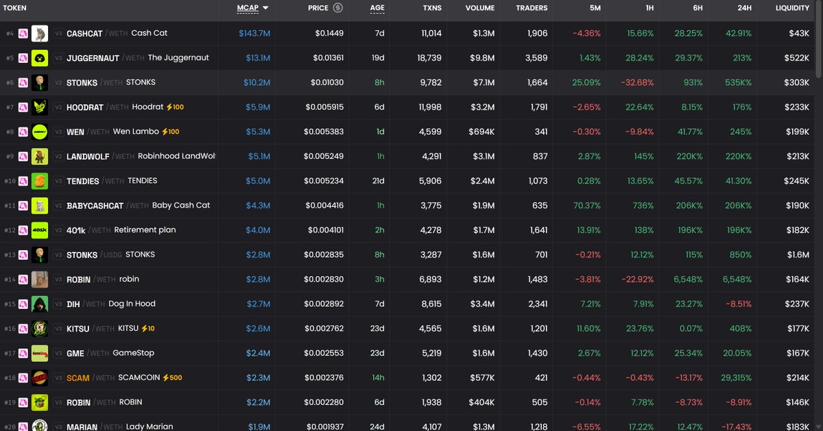Sort the table by the 24H change column
This screenshot has width=823, height=431.
coord(744,8)
